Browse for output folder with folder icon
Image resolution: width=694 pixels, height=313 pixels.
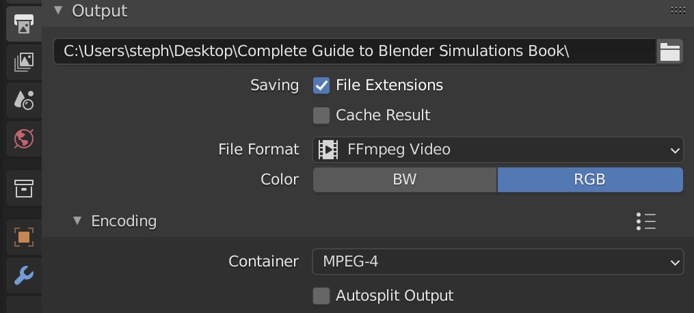coord(669,52)
